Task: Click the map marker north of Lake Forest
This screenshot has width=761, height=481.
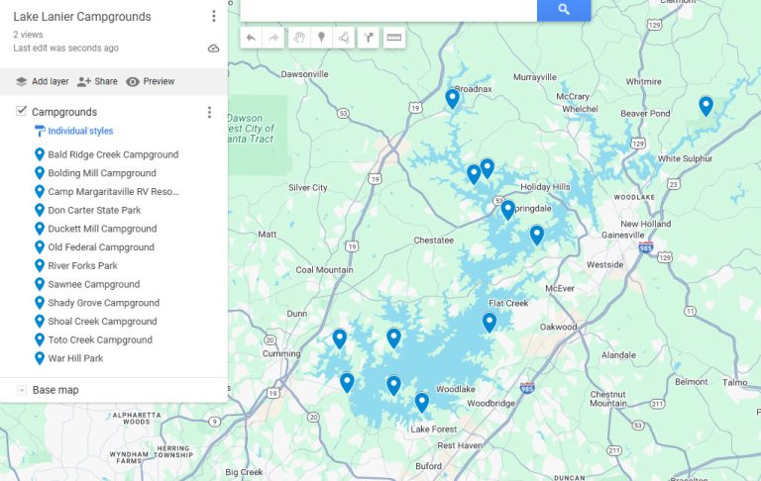Action: click(422, 403)
